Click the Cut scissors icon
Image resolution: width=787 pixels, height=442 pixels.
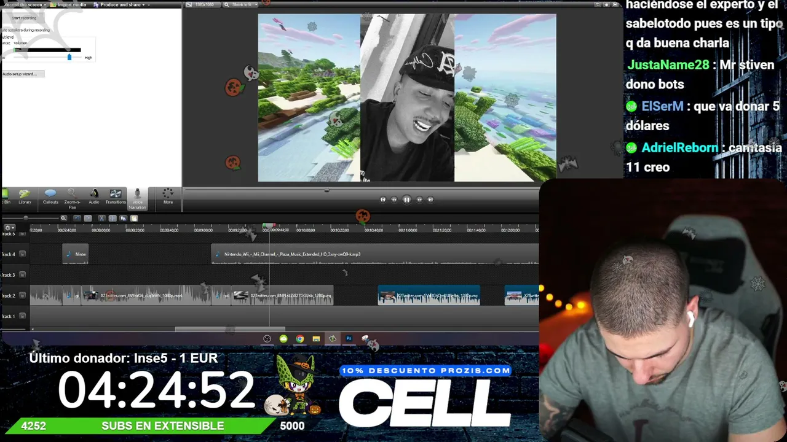(101, 218)
